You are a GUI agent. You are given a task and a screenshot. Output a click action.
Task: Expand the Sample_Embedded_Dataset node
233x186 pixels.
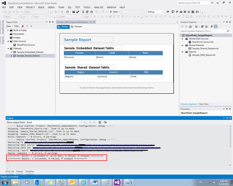click(12, 52)
